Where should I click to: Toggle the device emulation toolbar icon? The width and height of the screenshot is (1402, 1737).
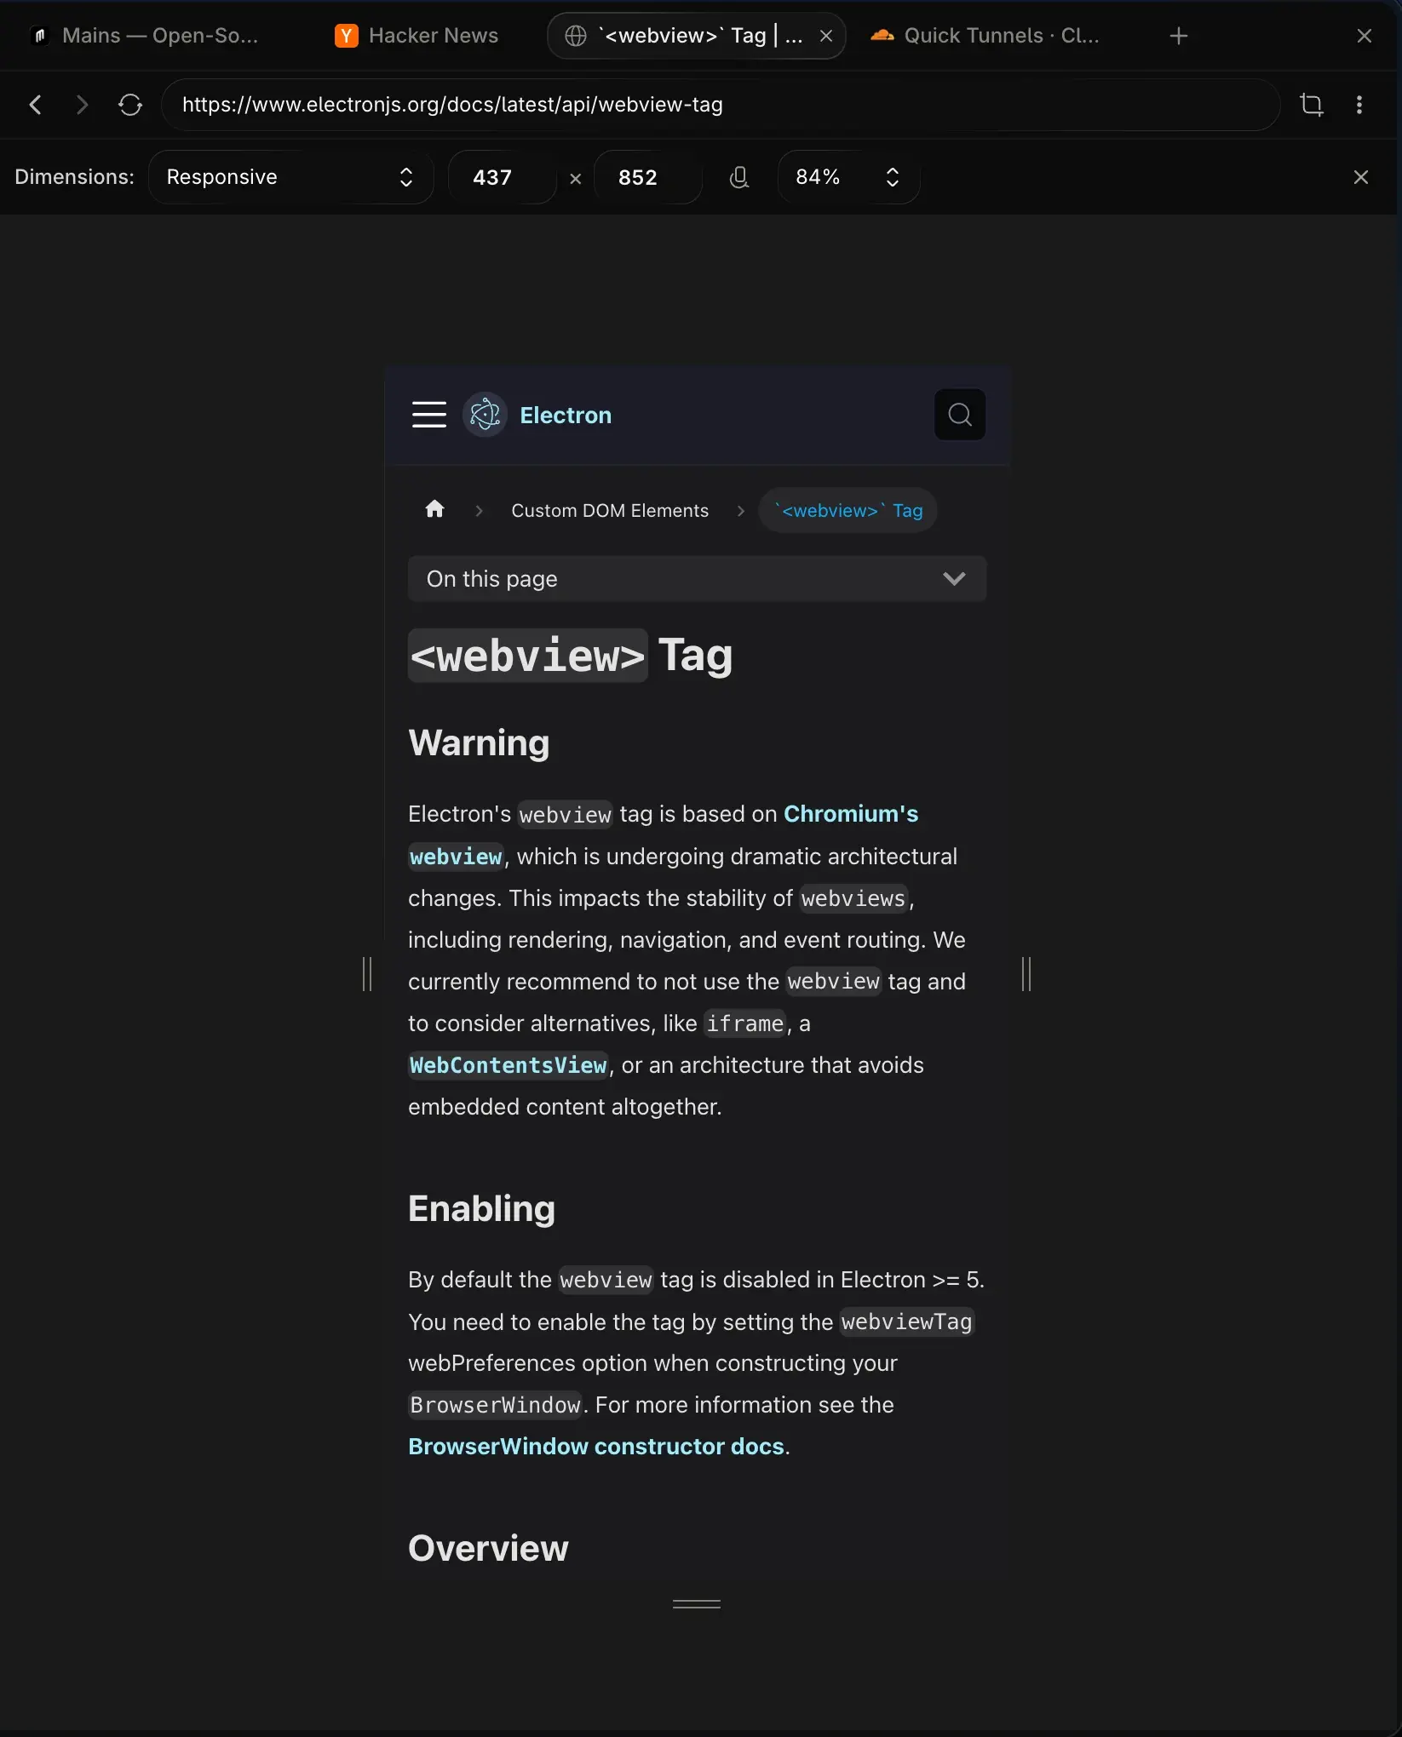[1312, 105]
